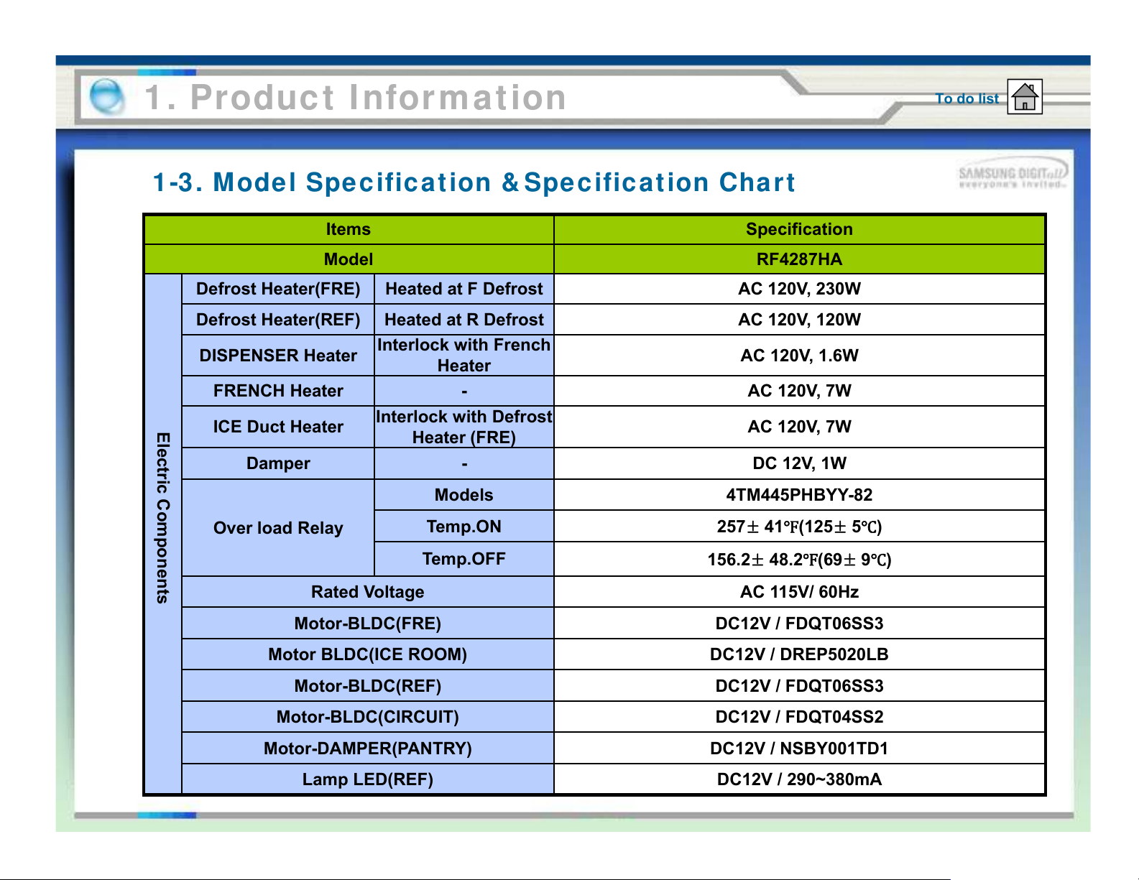The height and width of the screenshot is (880, 1139).
Task: Select the 'DC12V / FDQT06SS3' value for Motor-BLDC(FRE)
Action: [799, 624]
